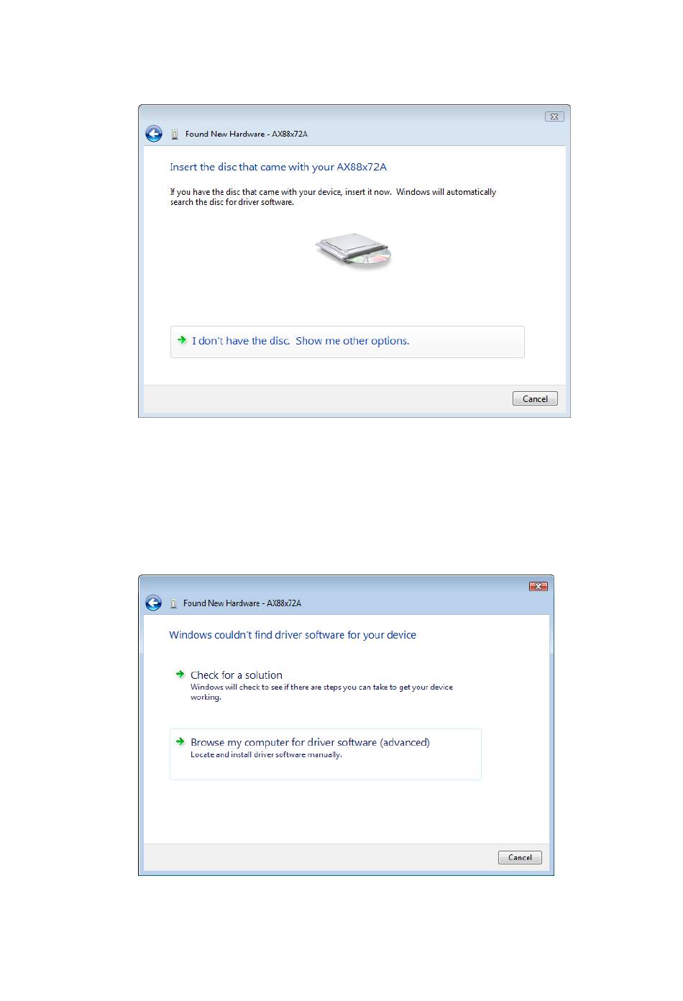This screenshot has width=683, height=1001.
Task: Close lower dialog with the red X button
Action: click(538, 586)
